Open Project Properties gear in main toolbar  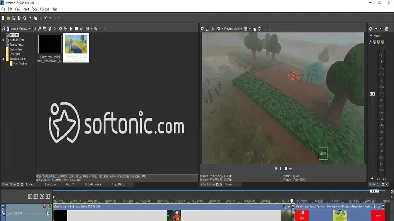click(x=25, y=18)
